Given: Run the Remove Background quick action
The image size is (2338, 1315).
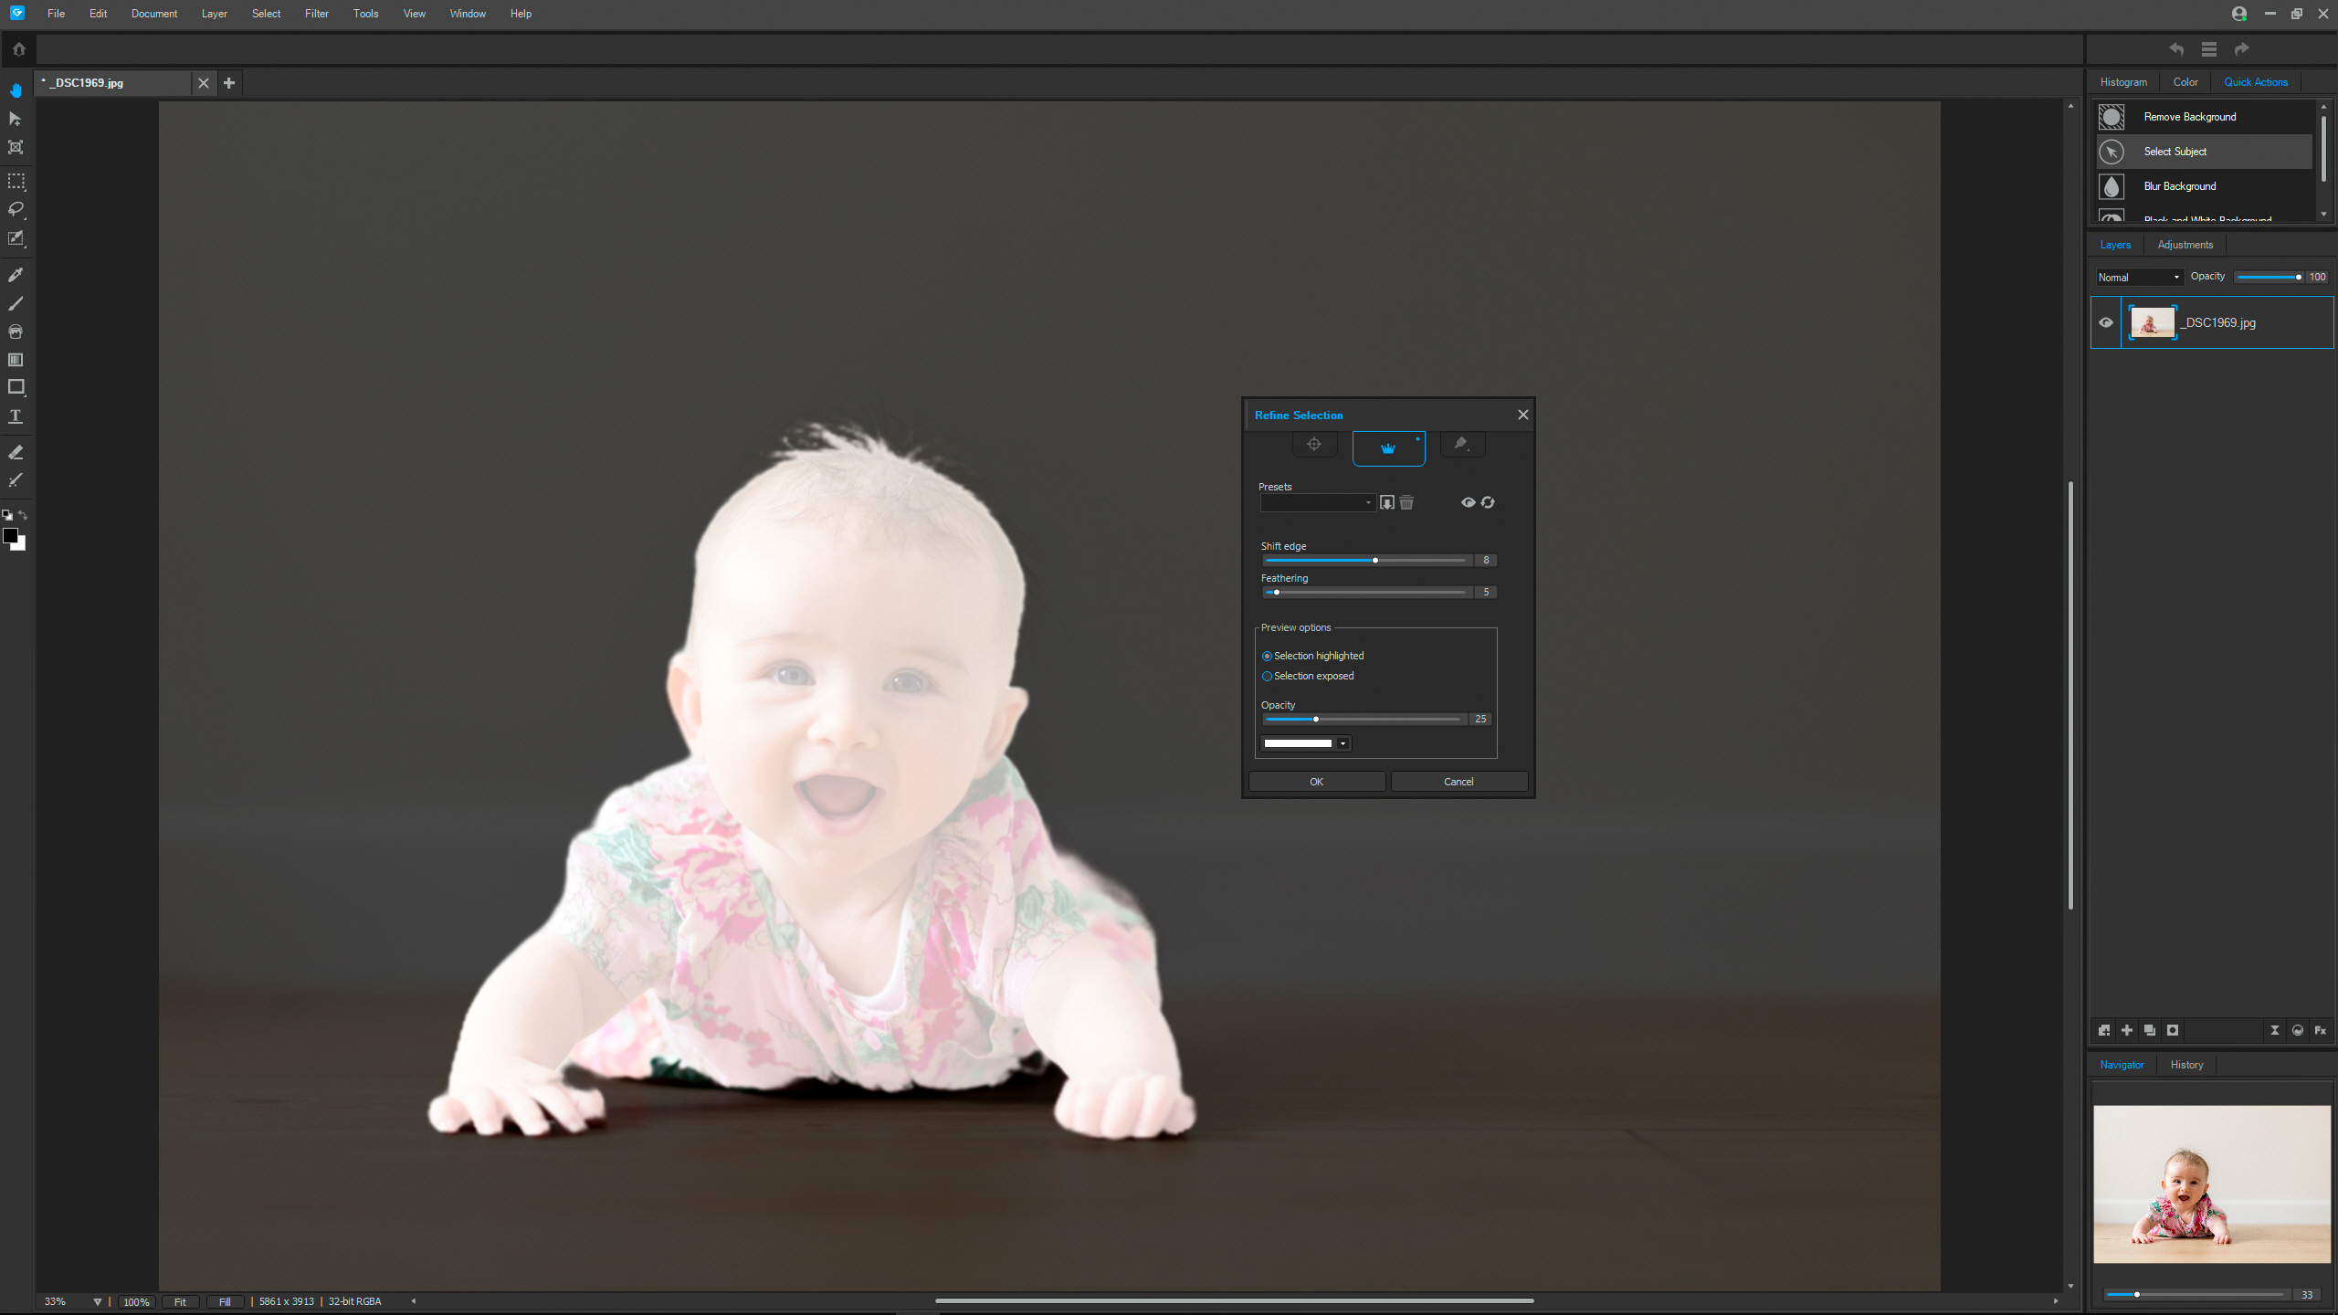Looking at the screenshot, I should click(x=2203, y=117).
